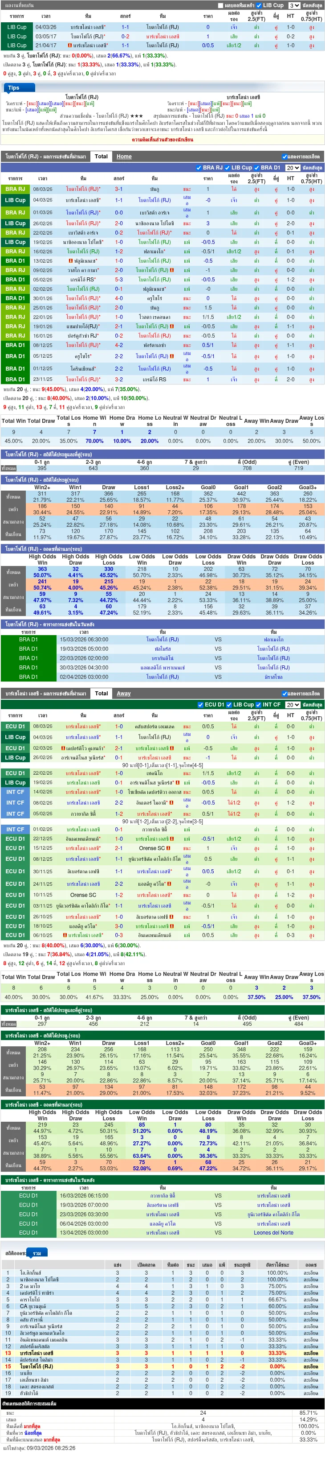Image resolution: width=325 pixels, height=1458 pixels.
Task: Click the INT CF badge dated 14/02/26
Action: click(16, 792)
